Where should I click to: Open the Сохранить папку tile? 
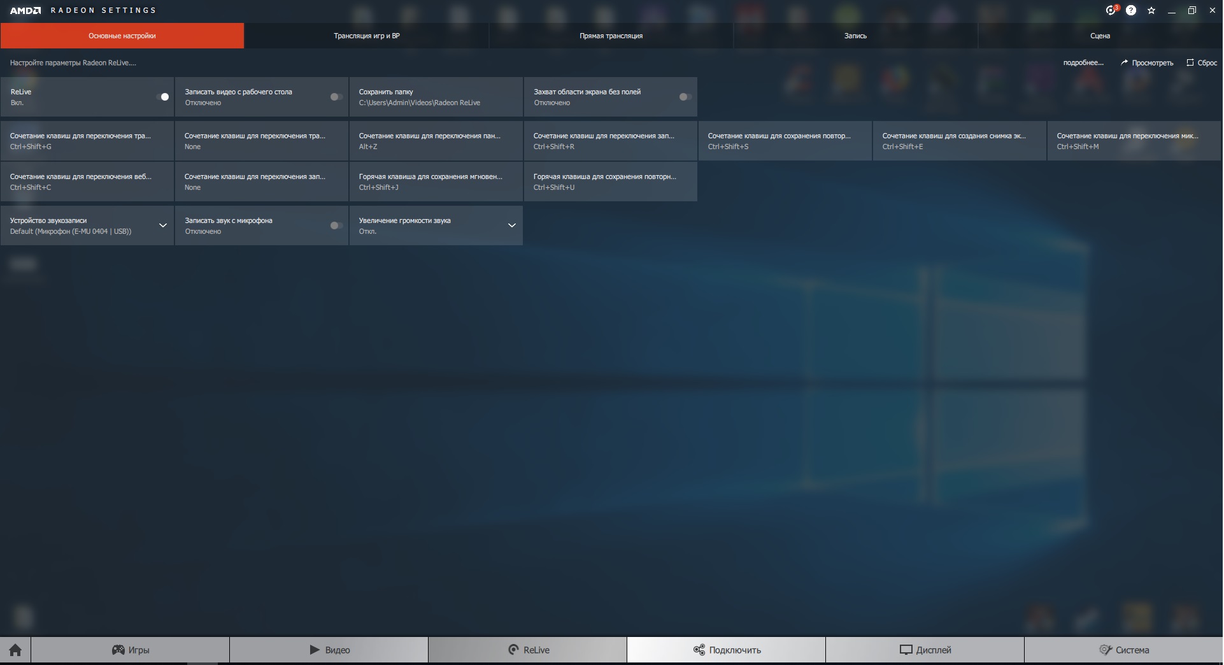coord(436,97)
